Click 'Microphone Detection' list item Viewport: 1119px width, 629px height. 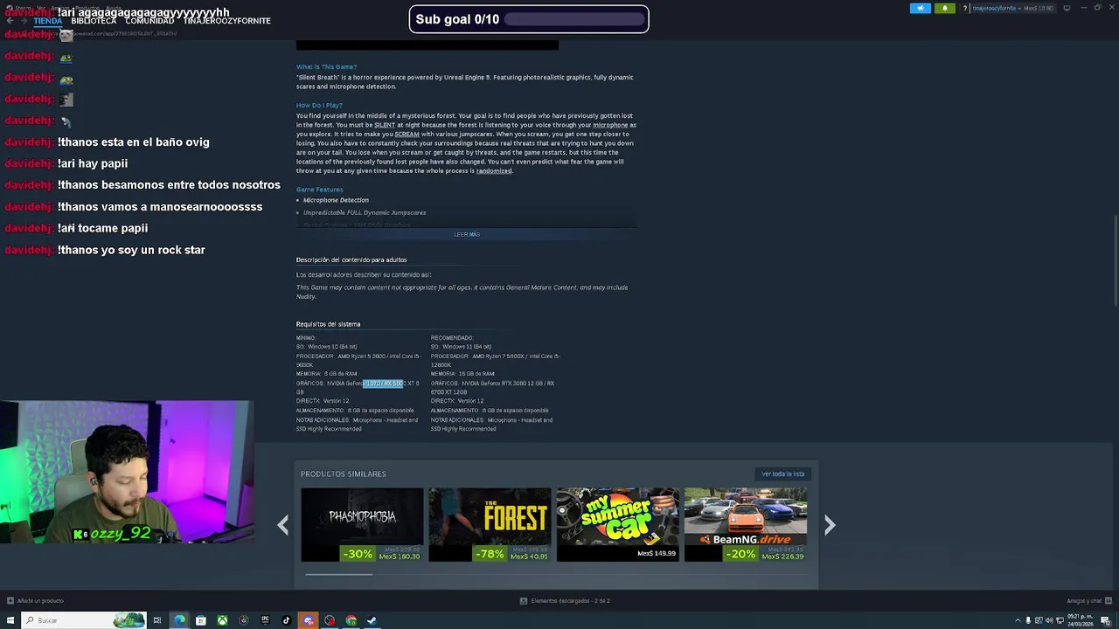tap(336, 200)
